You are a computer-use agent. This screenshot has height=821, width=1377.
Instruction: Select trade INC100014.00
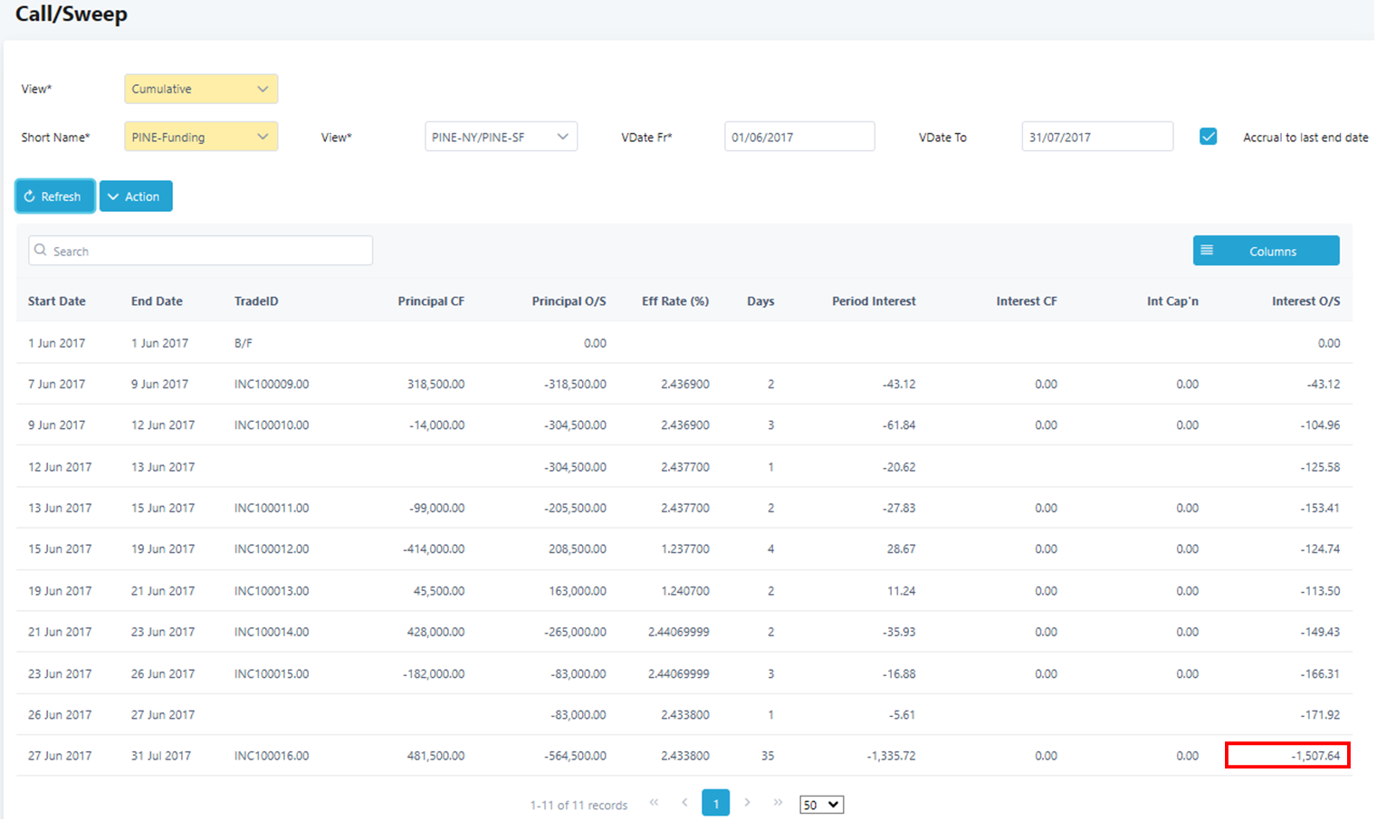coord(272,632)
